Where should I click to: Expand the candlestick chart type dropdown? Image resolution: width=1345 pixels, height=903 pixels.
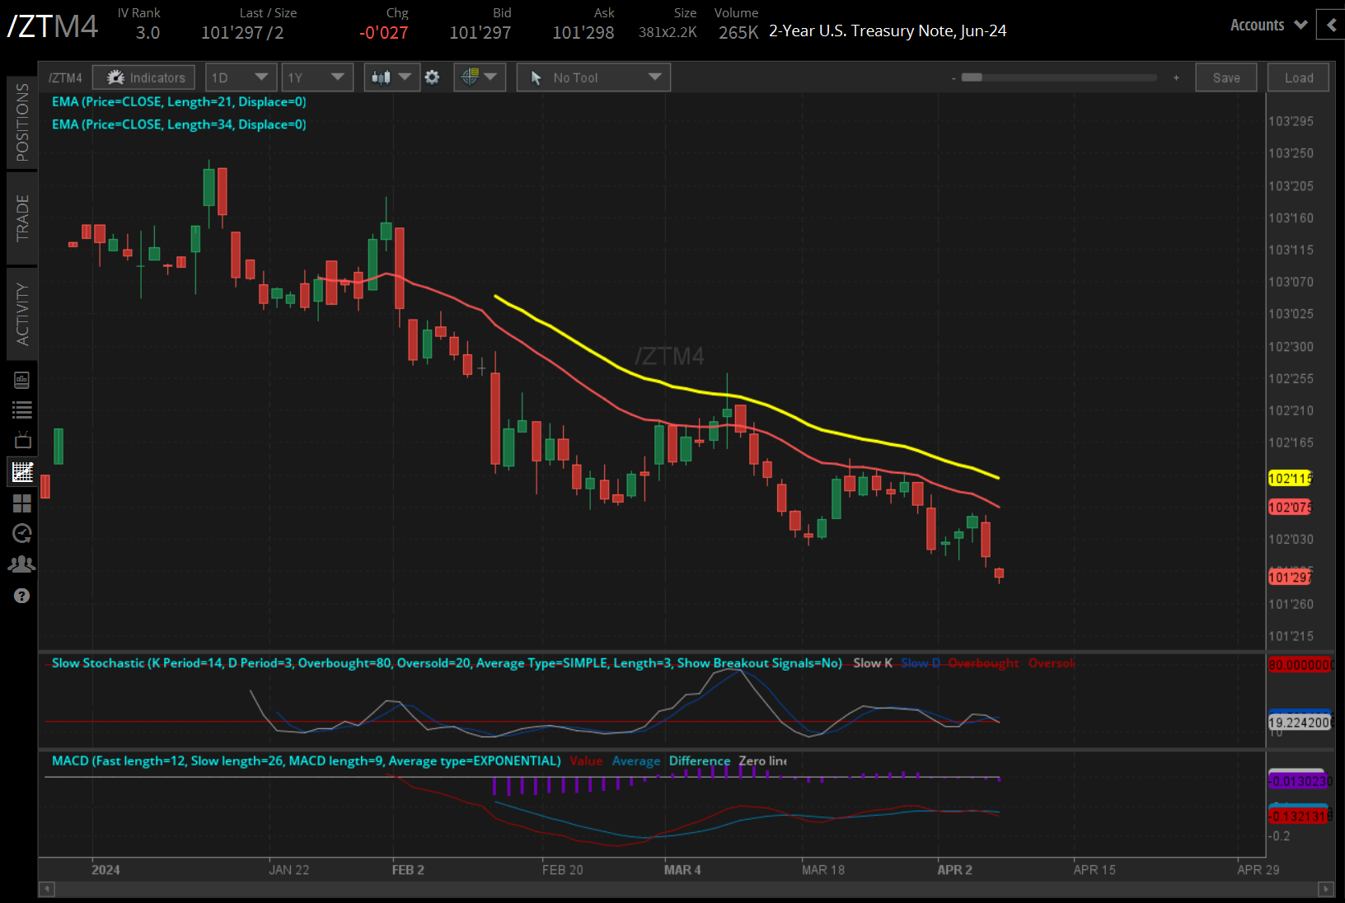[391, 77]
